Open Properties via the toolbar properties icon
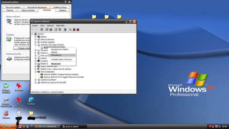 (x=47, y=30)
